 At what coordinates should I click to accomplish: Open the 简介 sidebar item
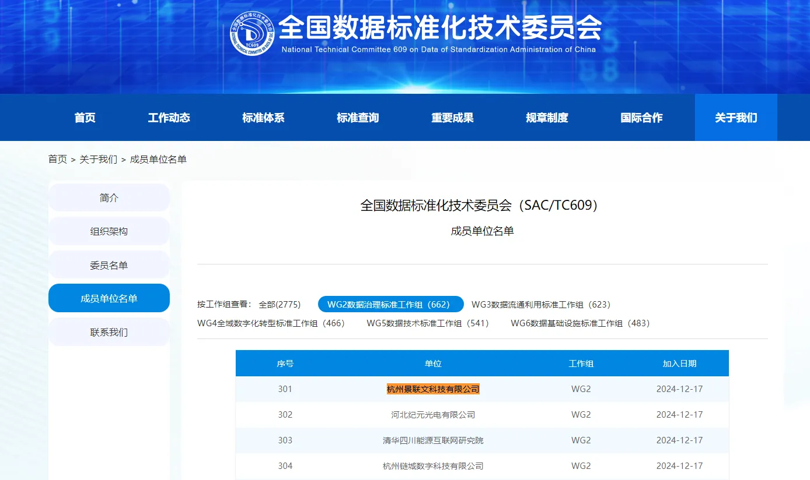[109, 198]
